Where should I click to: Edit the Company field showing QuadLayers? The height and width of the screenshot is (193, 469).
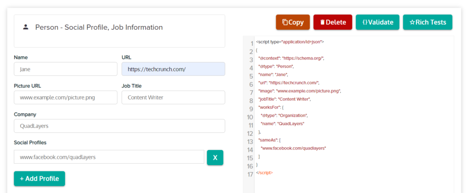(x=119, y=126)
